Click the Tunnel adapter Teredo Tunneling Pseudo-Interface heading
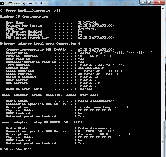 click(x=49, y=95)
